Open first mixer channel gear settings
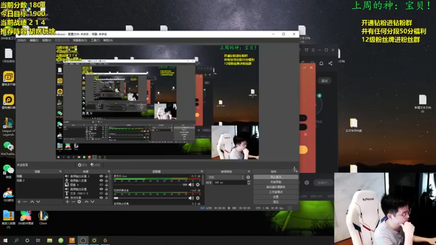436x245 pixels. (198, 185)
